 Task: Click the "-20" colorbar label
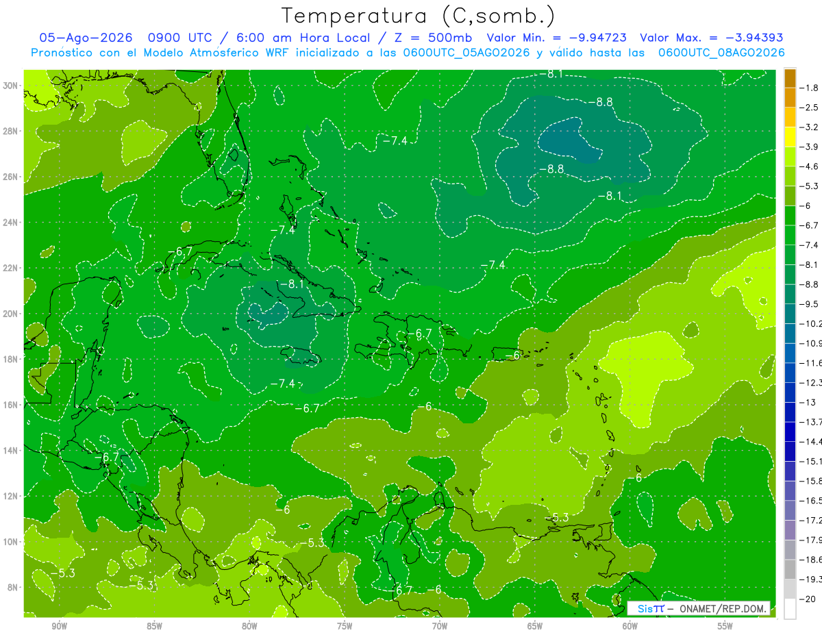pyautogui.click(x=807, y=599)
